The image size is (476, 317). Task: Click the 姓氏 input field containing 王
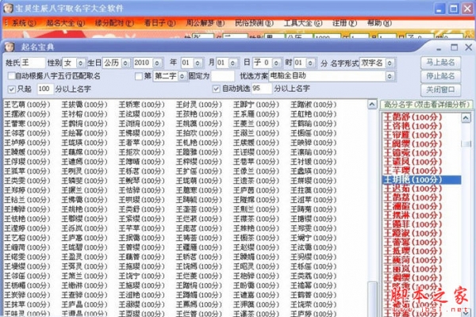point(33,63)
